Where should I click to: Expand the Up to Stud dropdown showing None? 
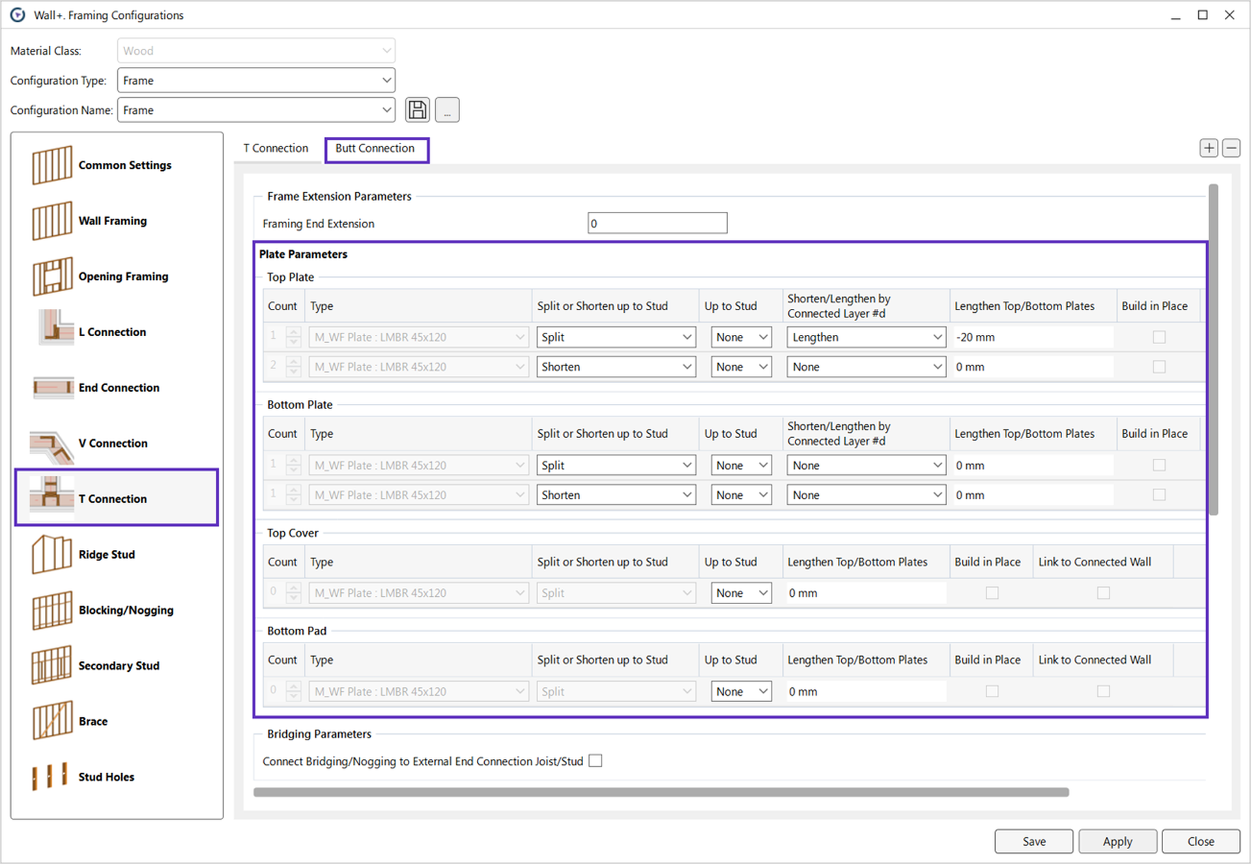(741, 337)
